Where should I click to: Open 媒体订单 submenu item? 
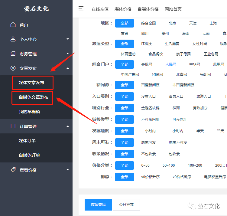27,141
